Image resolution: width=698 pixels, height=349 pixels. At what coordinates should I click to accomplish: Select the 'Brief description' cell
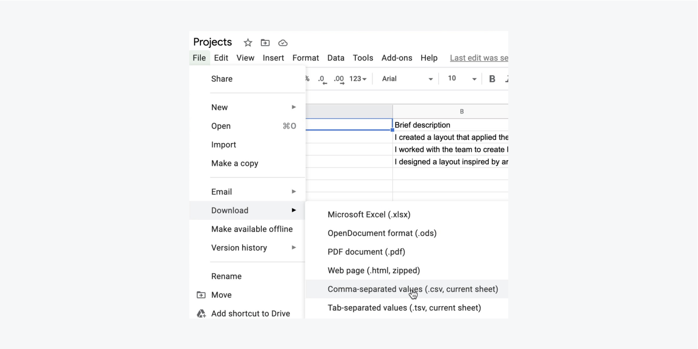pos(450,125)
